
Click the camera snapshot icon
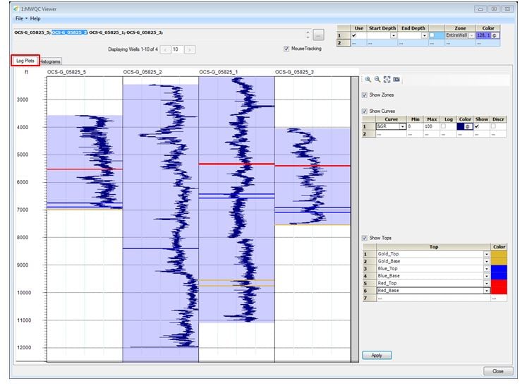click(396, 79)
